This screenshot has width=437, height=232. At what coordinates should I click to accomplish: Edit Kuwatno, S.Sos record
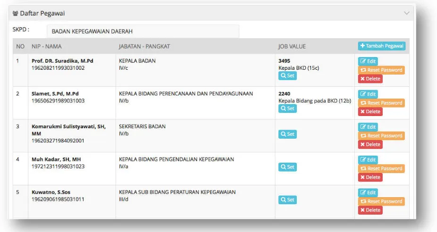(368, 193)
